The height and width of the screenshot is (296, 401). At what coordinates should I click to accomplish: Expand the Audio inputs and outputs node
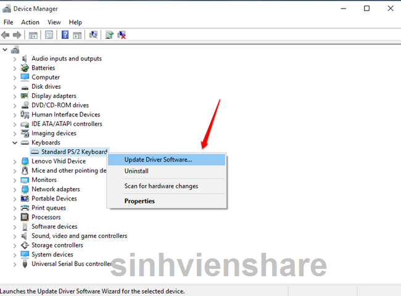(15, 59)
